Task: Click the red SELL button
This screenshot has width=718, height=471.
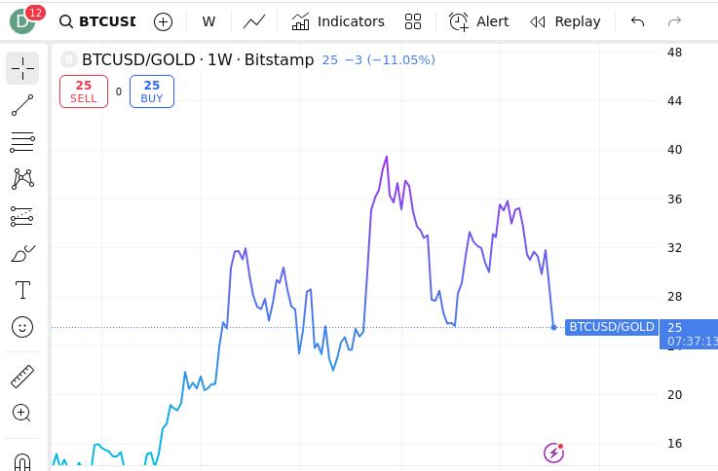Action: tap(84, 91)
